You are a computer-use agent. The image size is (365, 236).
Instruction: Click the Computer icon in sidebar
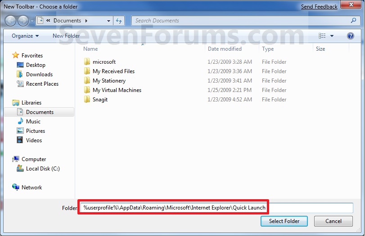16,159
